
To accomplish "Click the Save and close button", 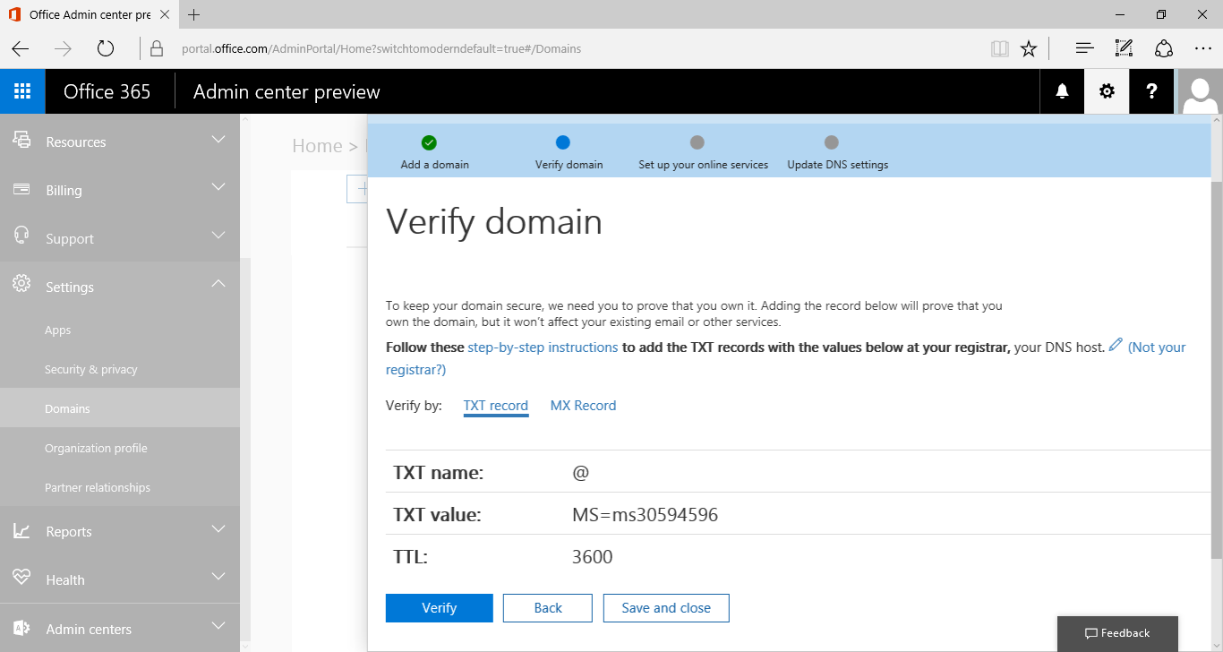I will point(665,608).
